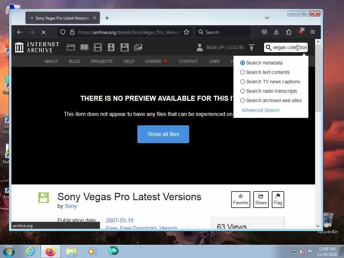Open the DONATE menu item

[153, 61]
